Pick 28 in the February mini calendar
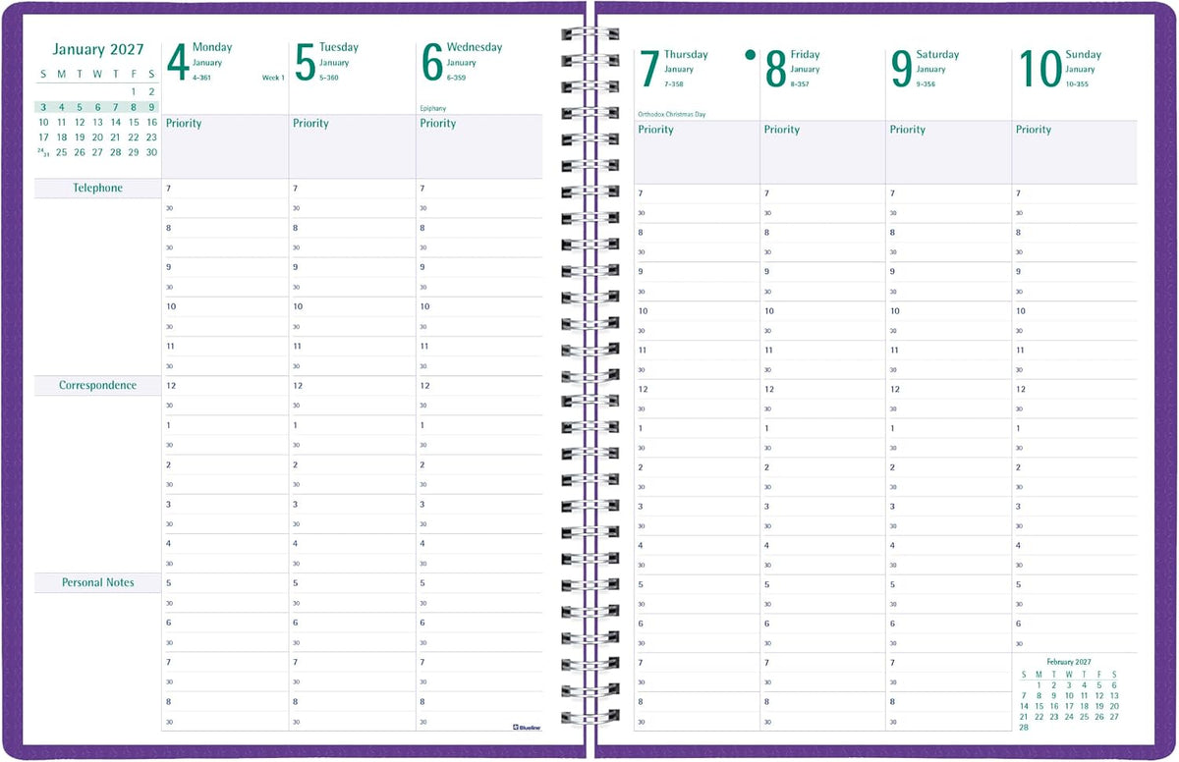Image resolution: width=1179 pixels, height=762 pixels. pyautogui.click(x=1024, y=728)
